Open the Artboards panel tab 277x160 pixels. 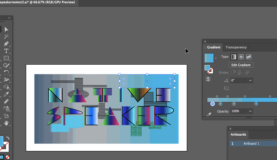click(x=238, y=134)
